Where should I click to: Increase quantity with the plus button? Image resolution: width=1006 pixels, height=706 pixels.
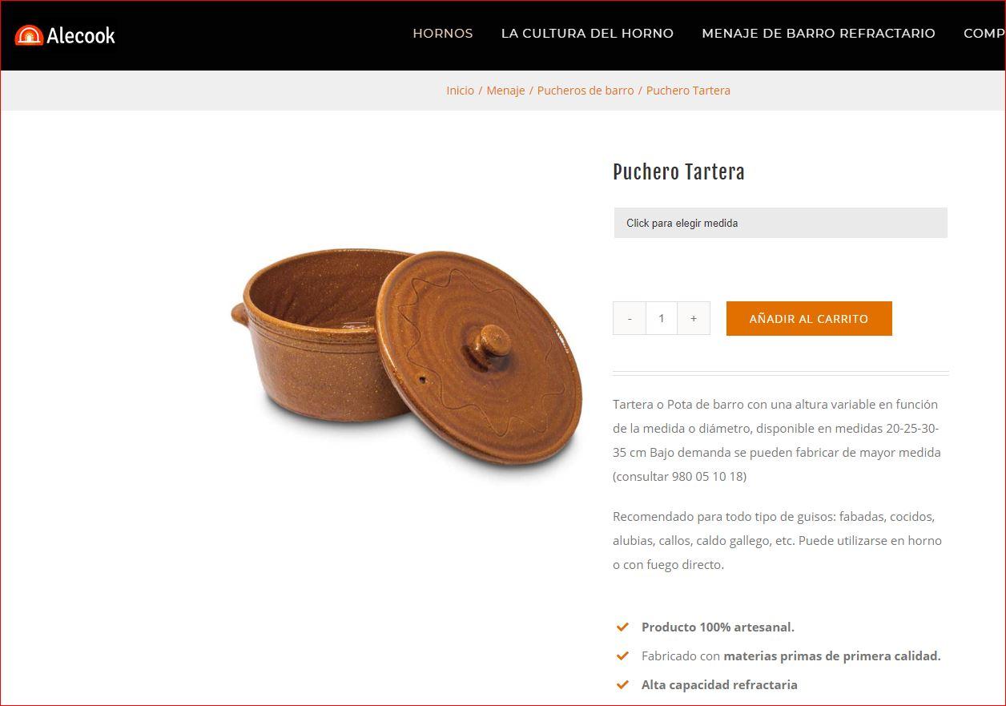click(694, 318)
